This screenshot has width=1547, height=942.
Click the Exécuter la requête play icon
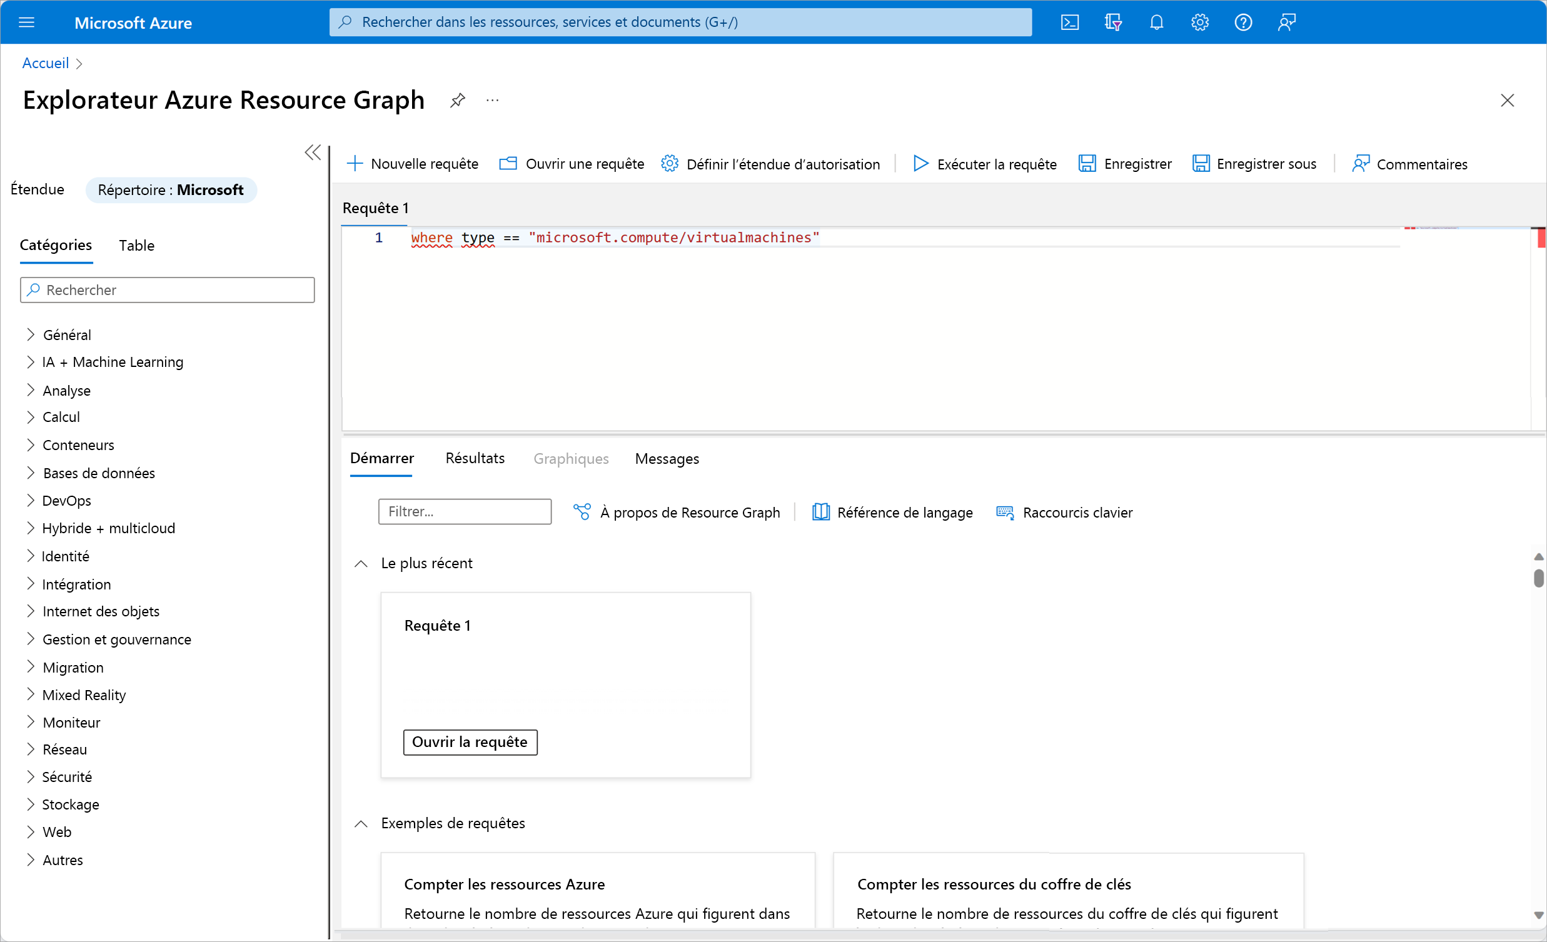(920, 164)
